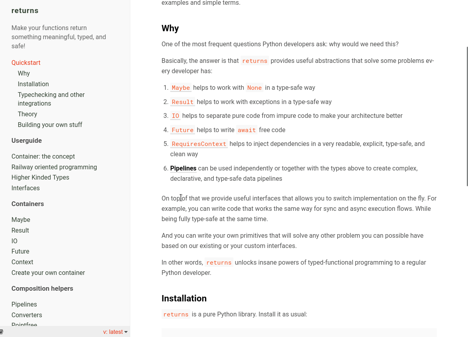Click the Maybe code link in list
The width and height of the screenshot is (468, 337).
tap(181, 88)
